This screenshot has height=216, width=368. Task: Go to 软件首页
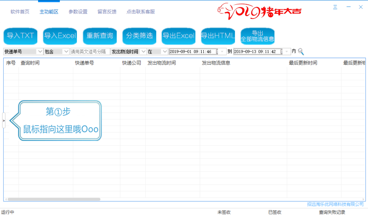tap(20, 12)
